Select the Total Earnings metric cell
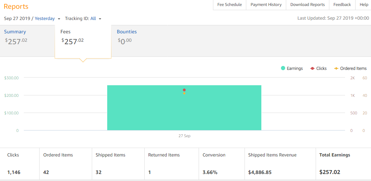371x181 pixels. coord(343,163)
